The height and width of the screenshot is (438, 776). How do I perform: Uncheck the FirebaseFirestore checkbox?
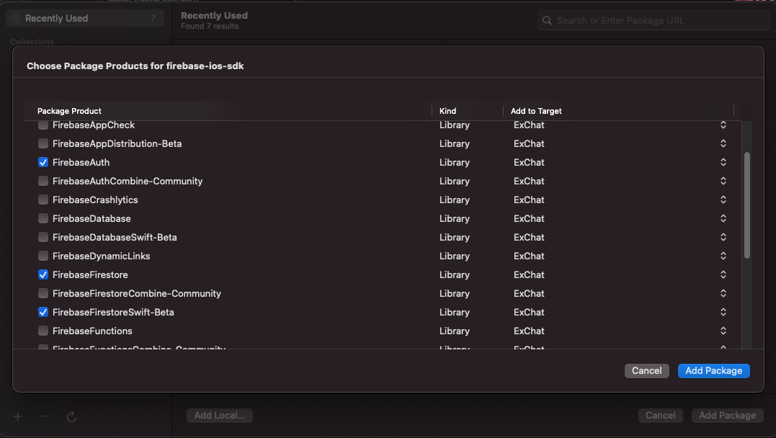(x=43, y=274)
